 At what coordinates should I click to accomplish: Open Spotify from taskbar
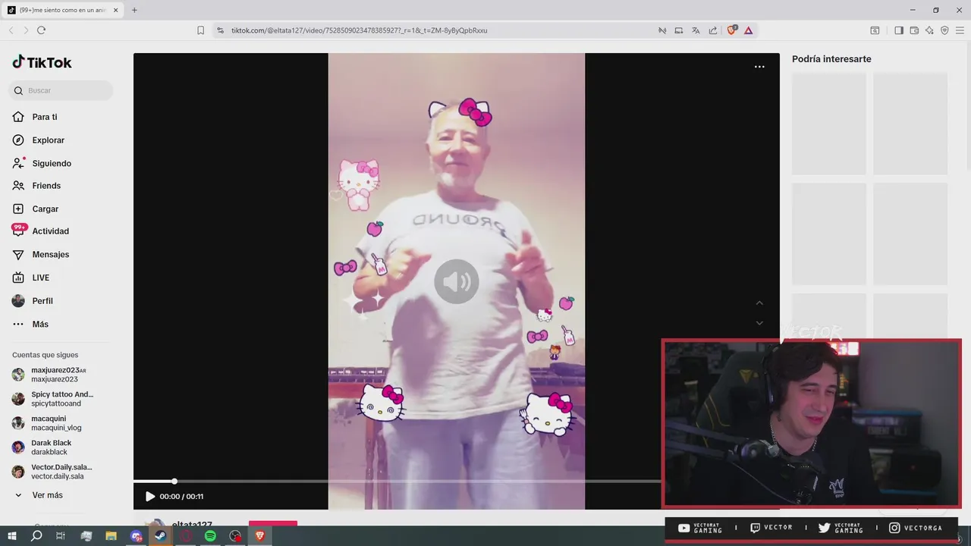210,536
